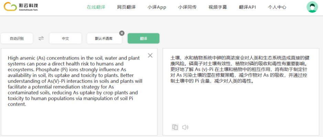Click the ColorfulClouds Tech logo

[x=21, y=7]
